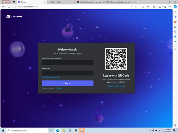Show hidden system tray icons chevron

point(150,131)
